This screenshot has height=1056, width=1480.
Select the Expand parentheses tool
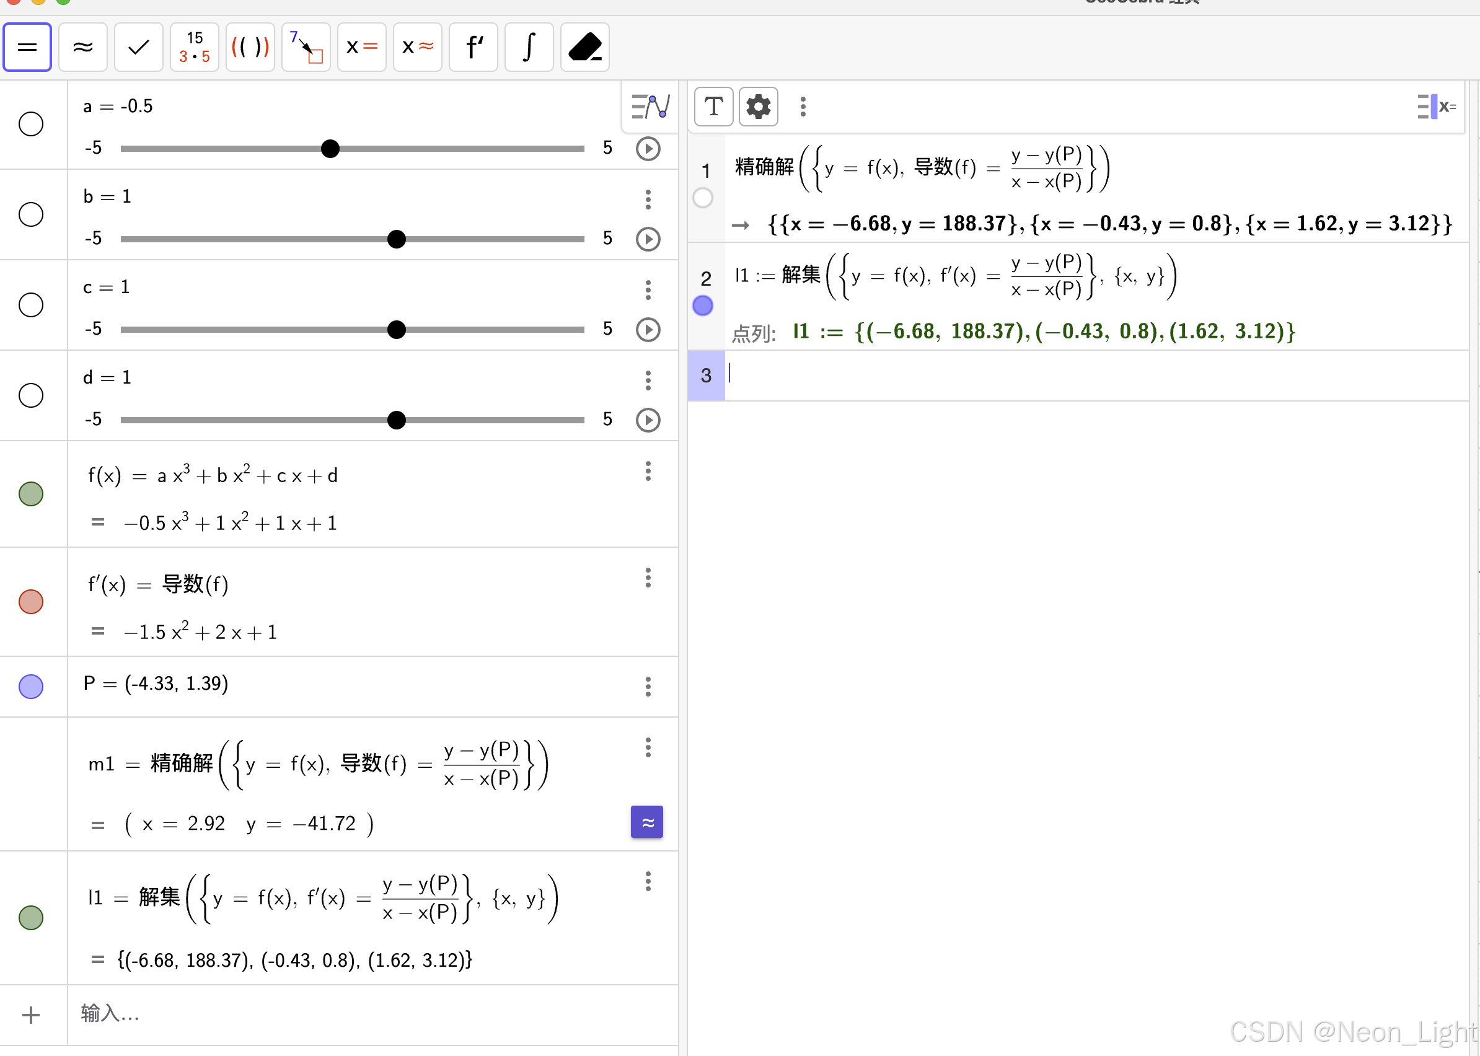click(250, 47)
